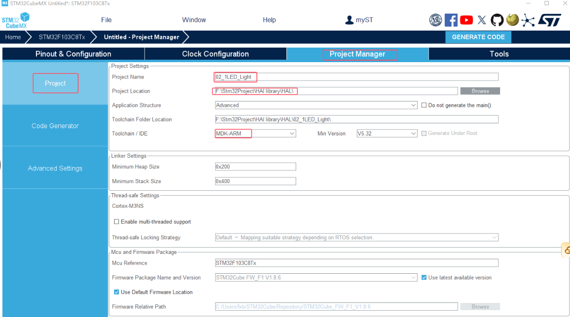The height and width of the screenshot is (317, 570).
Task: Click the Mcu Reference field
Action: click(356, 263)
